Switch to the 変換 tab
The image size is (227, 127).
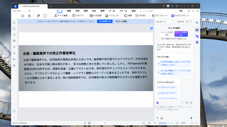click(86, 11)
